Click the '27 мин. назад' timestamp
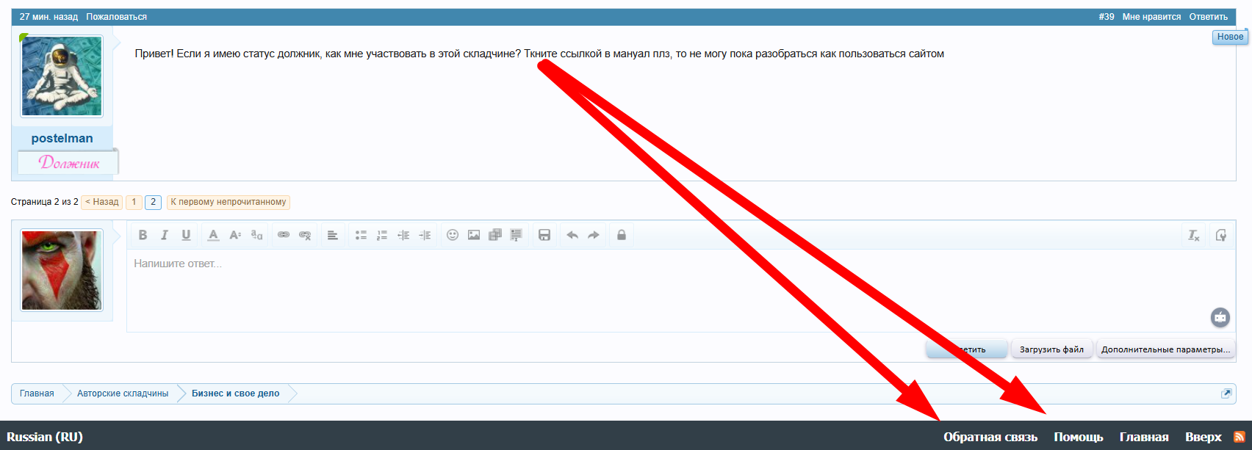The width and height of the screenshot is (1252, 450). coord(48,17)
